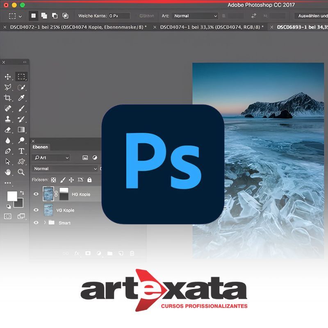Switch to the DSC04074-1 document tab
This screenshot has height=328, width=328.
pos(209,27)
